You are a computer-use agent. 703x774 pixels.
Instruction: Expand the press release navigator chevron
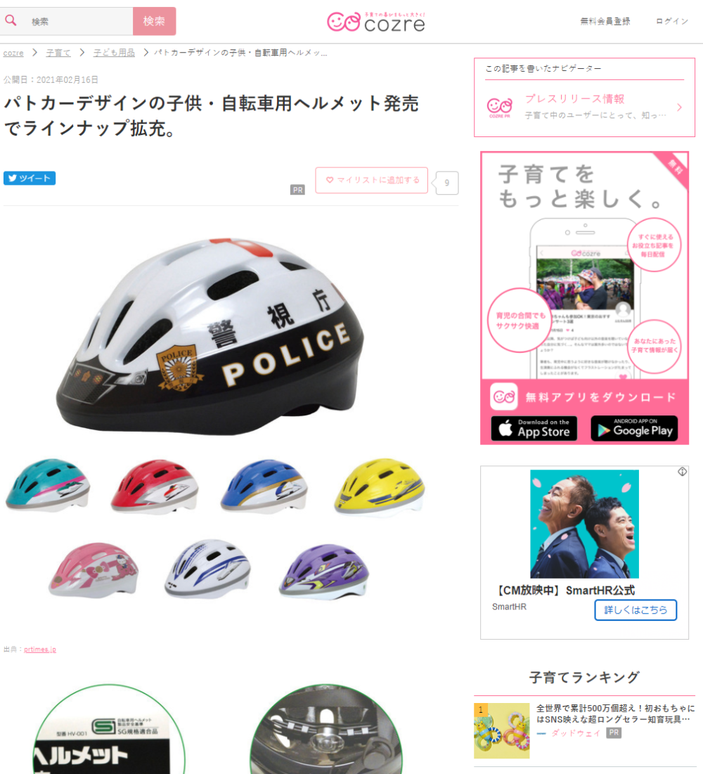click(680, 107)
